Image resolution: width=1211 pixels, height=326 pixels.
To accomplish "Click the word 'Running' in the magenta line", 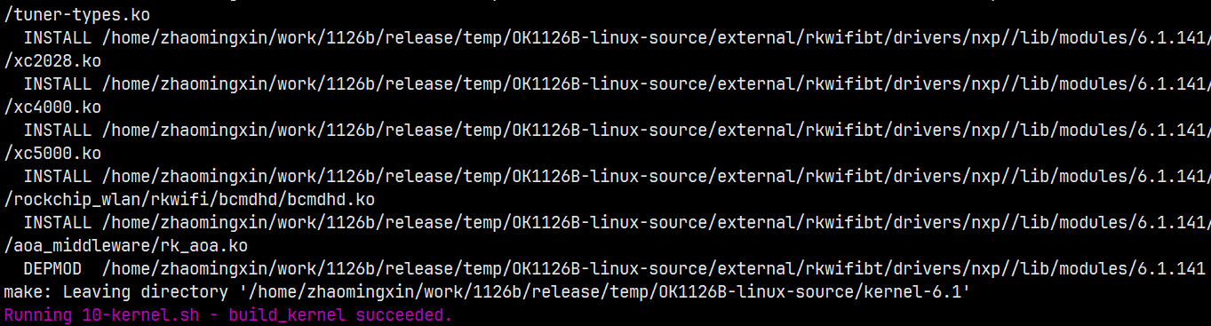I will (38, 315).
